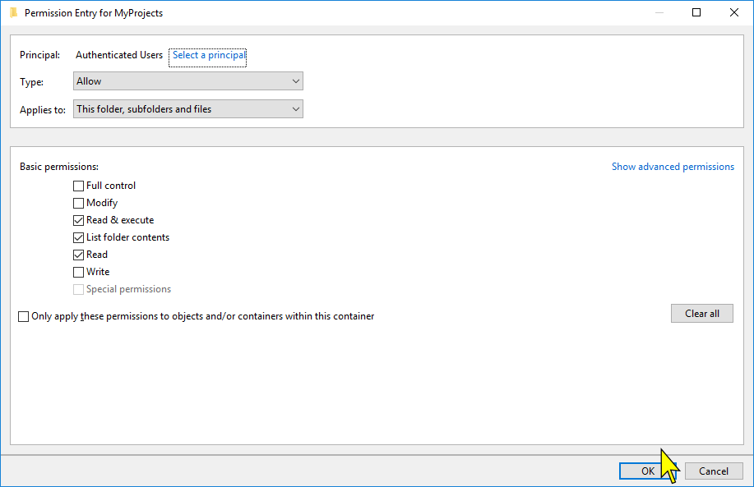This screenshot has width=754, height=487.
Task: Enable 'Only apply these permissions' checkbox
Action: point(24,316)
